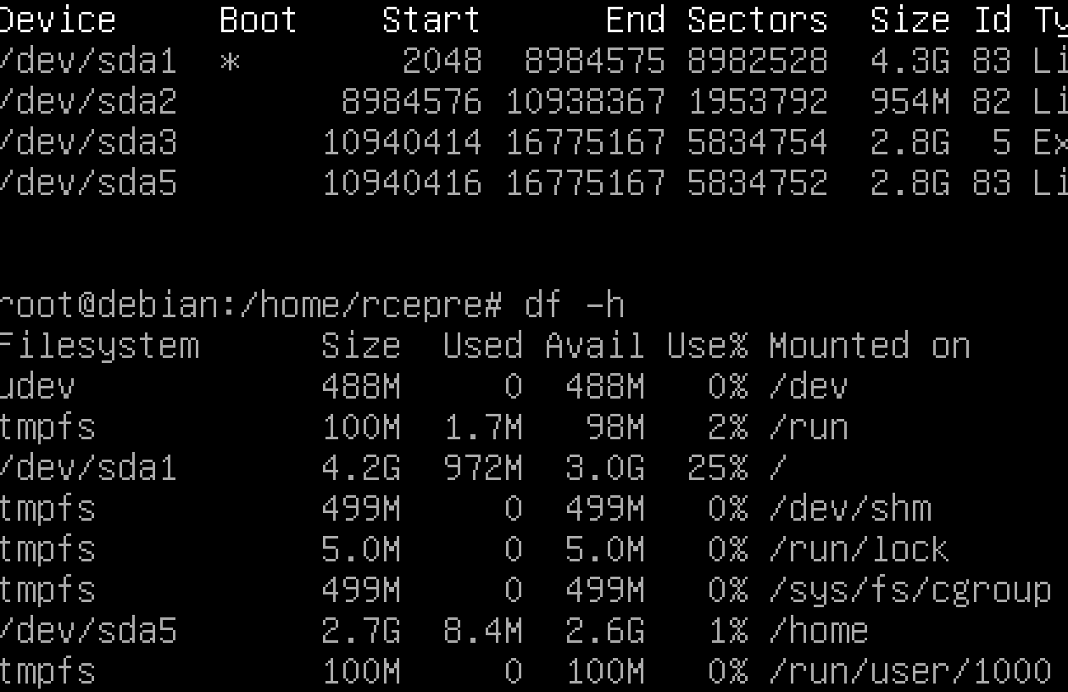
Task: Click the /run/user/1000 mount point
Action: (909, 672)
